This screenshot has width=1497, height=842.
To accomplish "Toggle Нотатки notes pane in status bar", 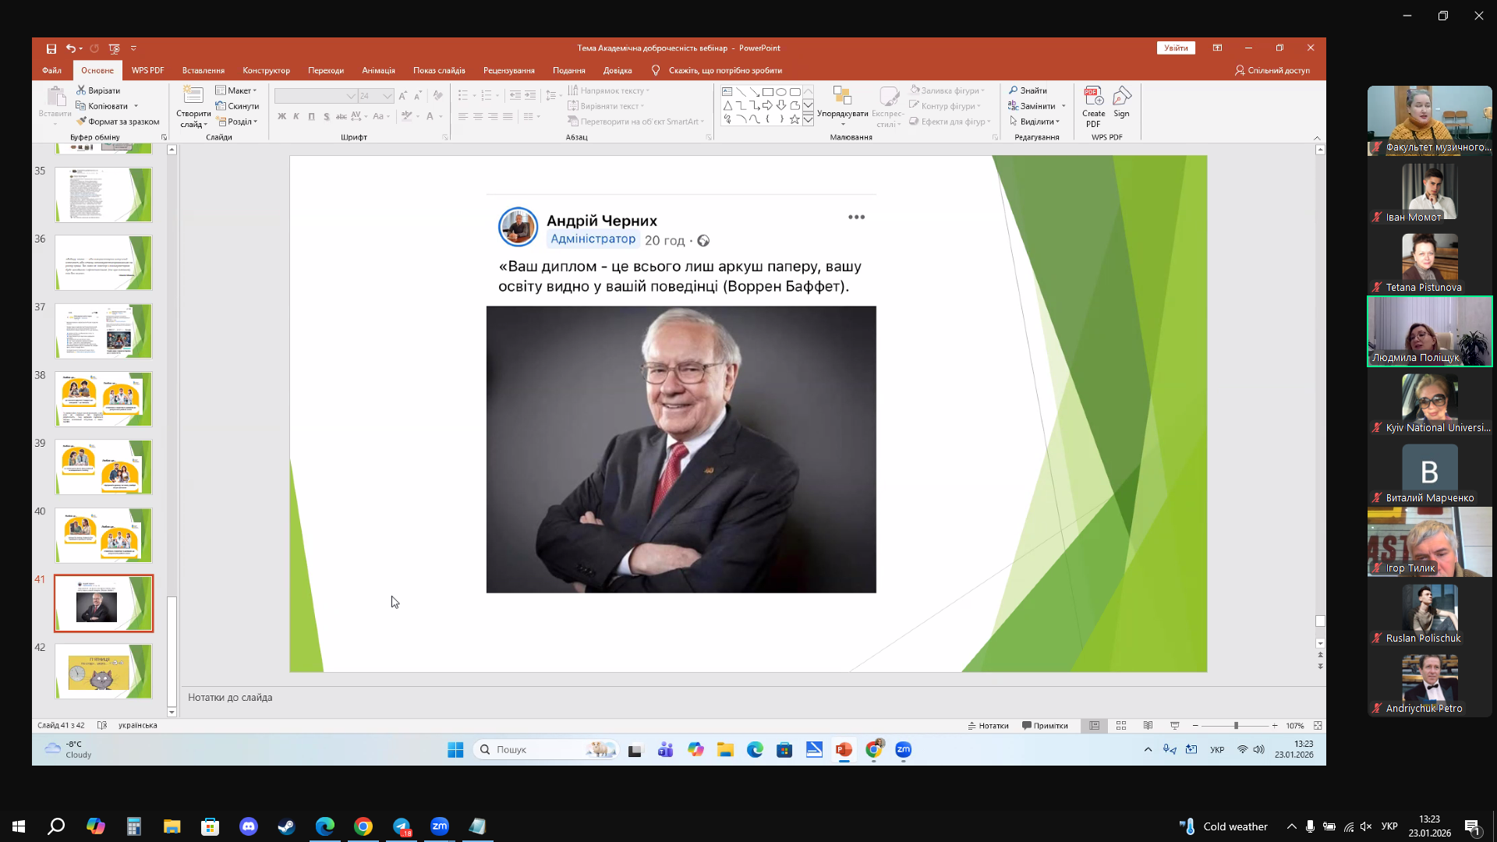I will tap(988, 726).
